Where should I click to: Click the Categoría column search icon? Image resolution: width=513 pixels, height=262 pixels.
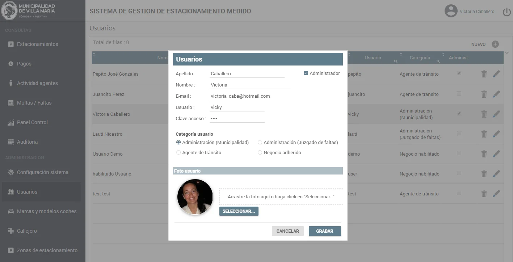[x=438, y=61]
